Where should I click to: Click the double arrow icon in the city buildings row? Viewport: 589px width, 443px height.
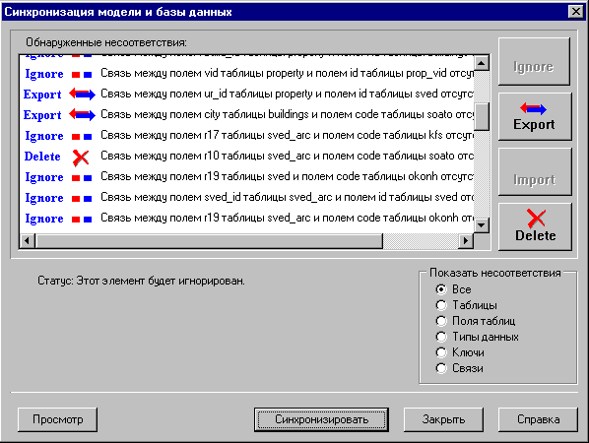point(83,114)
